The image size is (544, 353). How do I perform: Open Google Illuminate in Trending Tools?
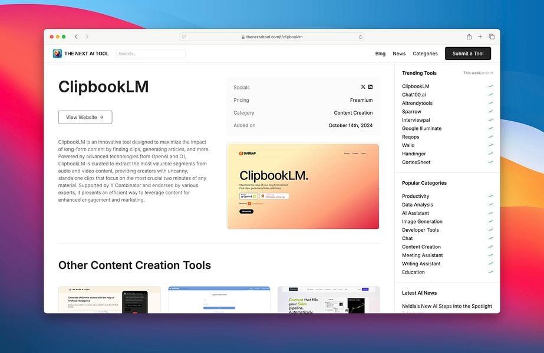coord(422,128)
